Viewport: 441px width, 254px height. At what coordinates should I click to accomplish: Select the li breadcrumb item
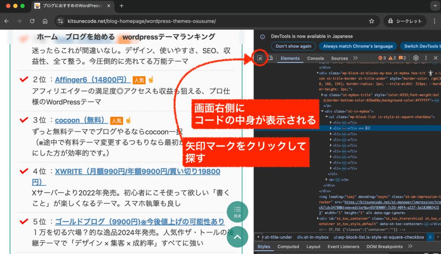point(430,237)
